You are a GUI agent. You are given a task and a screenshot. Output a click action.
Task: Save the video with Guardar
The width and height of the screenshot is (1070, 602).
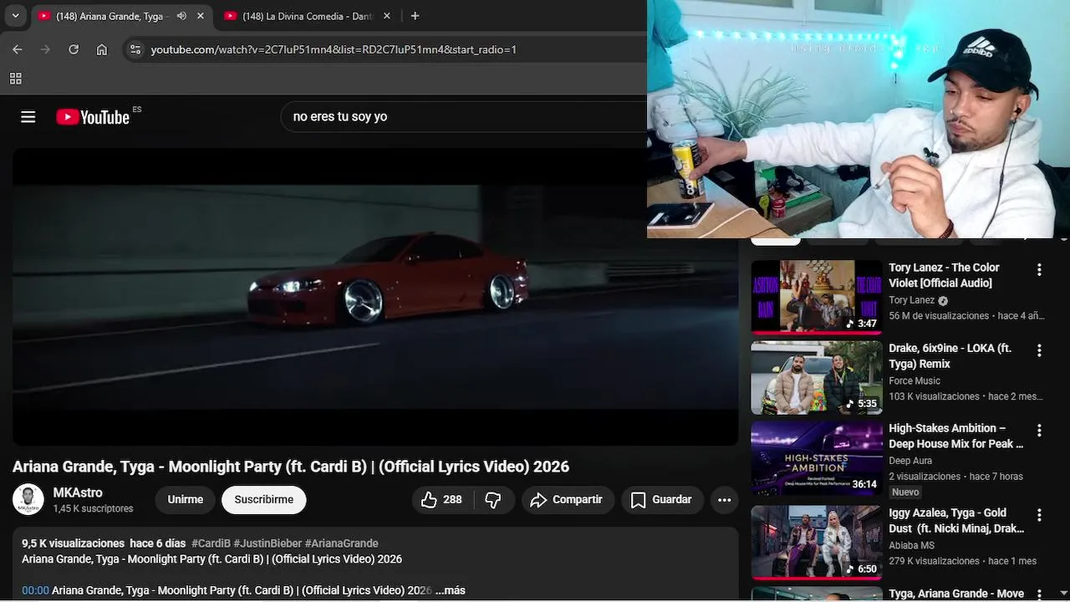click(x=661, y=500)
